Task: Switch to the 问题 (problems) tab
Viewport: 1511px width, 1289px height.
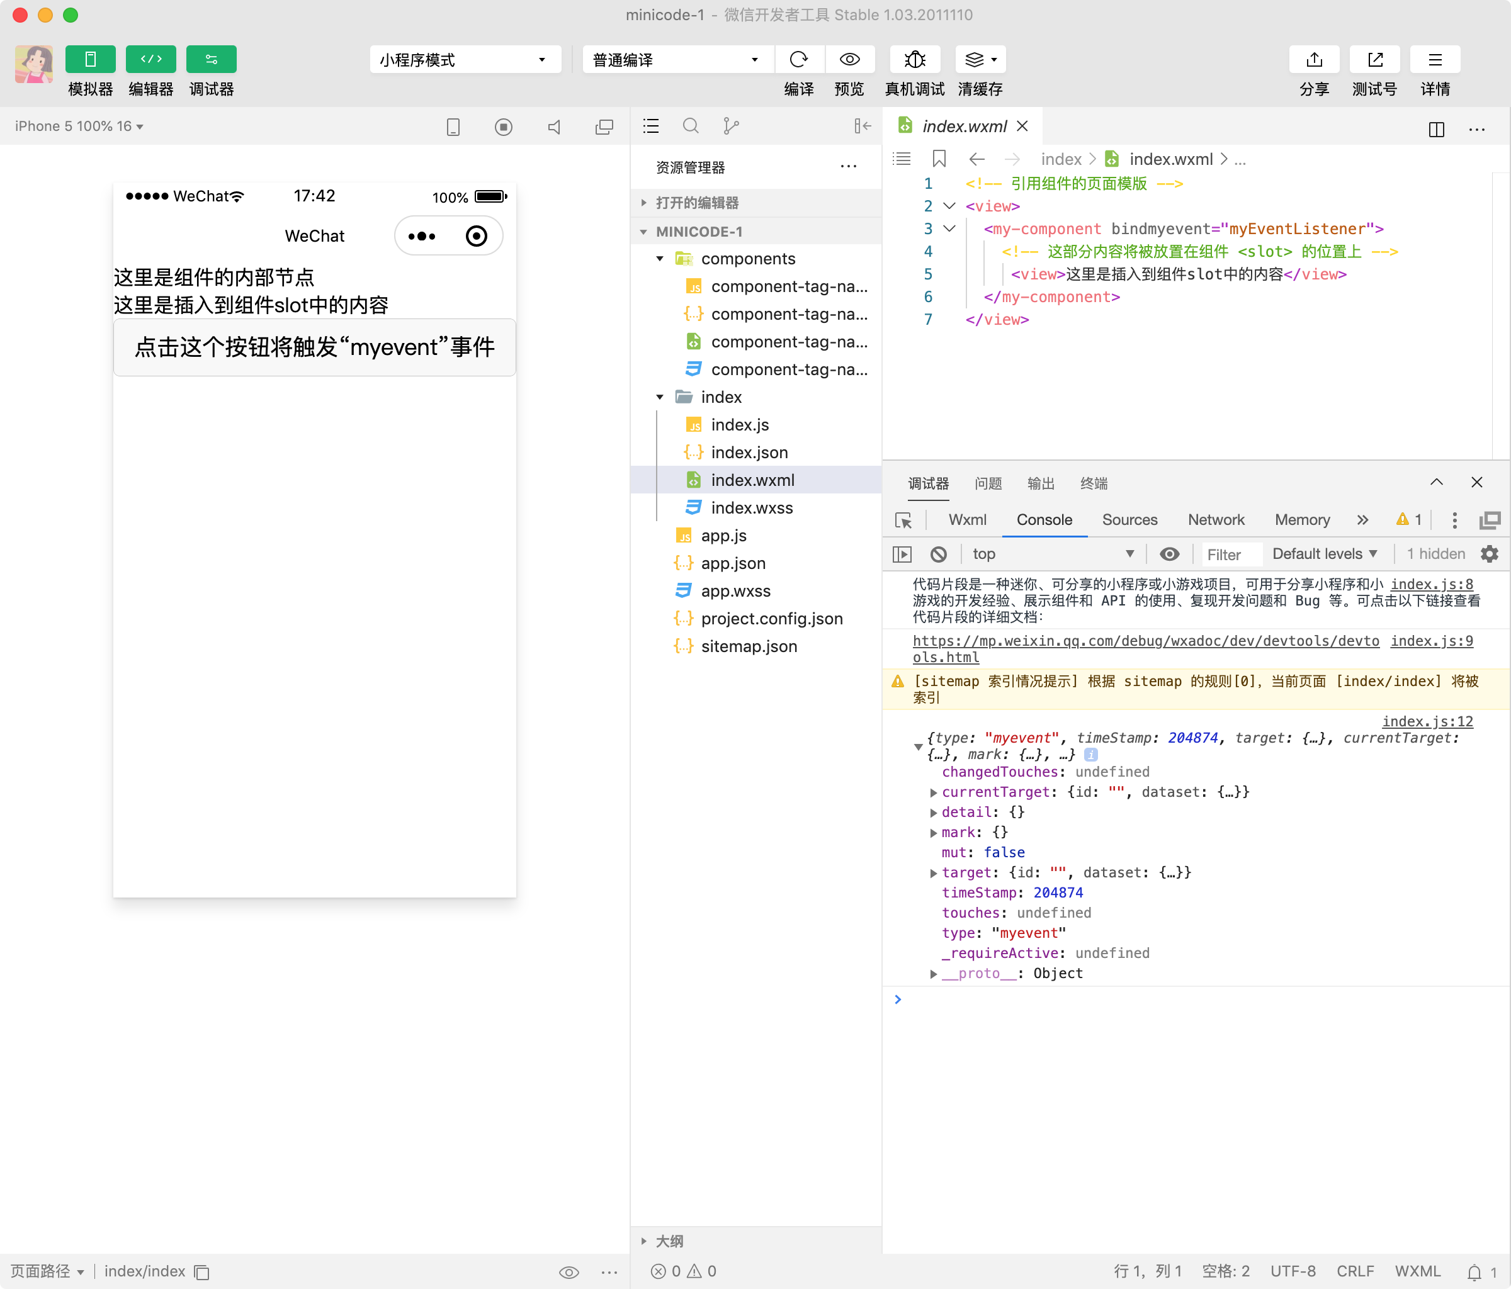Action: click(x=988, y=483)
